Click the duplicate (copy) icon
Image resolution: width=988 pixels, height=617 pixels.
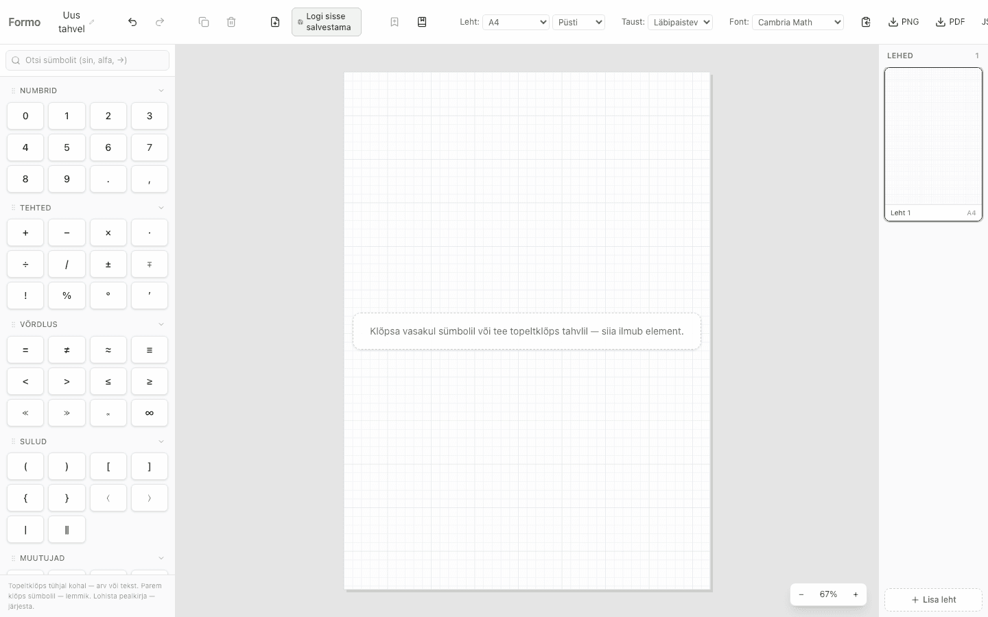pos(204,22)
